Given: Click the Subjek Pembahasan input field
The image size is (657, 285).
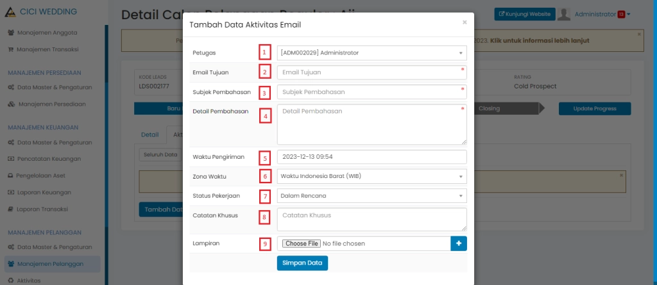Looking at the screenshot, I should pyautogui.click(x=371, y=92).
